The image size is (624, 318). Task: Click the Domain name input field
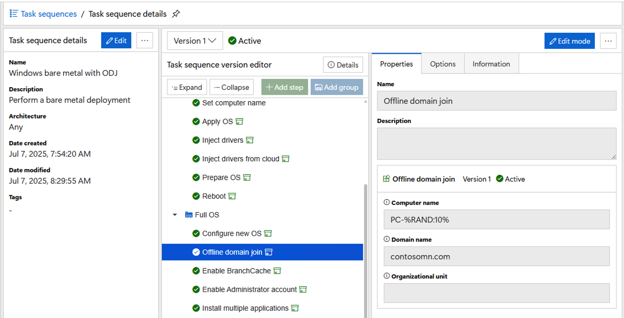pos(496,256)
